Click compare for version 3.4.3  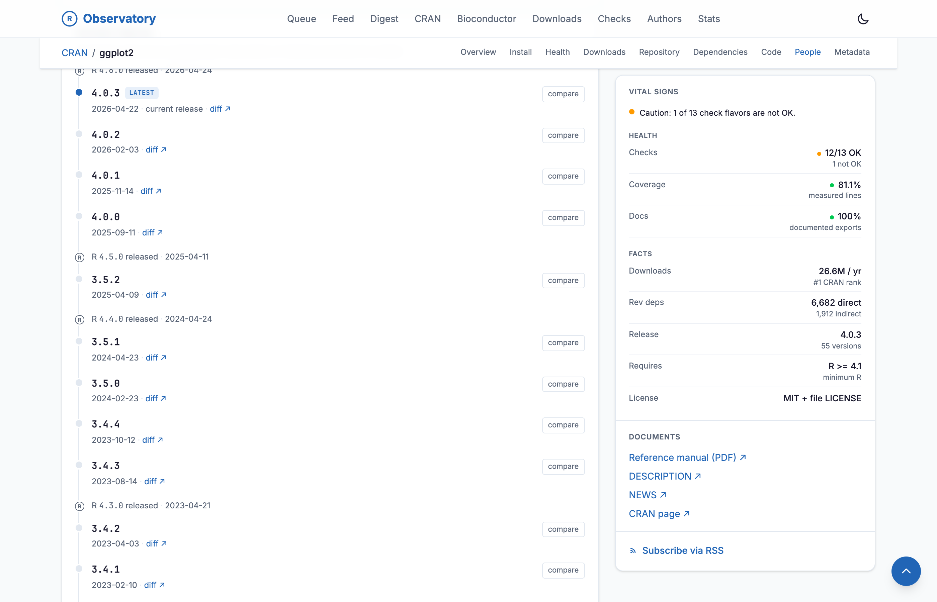coord(563,466)
